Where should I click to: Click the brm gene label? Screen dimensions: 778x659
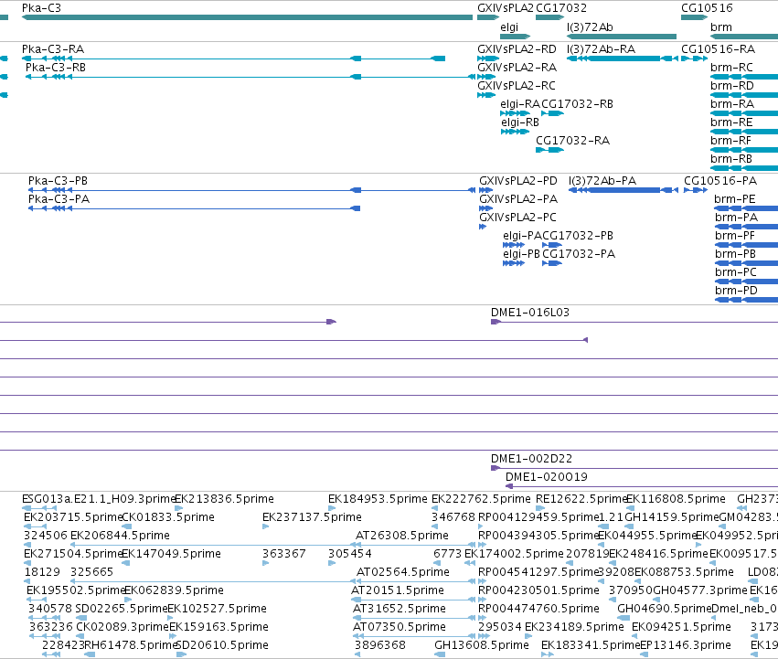point(721,27)
